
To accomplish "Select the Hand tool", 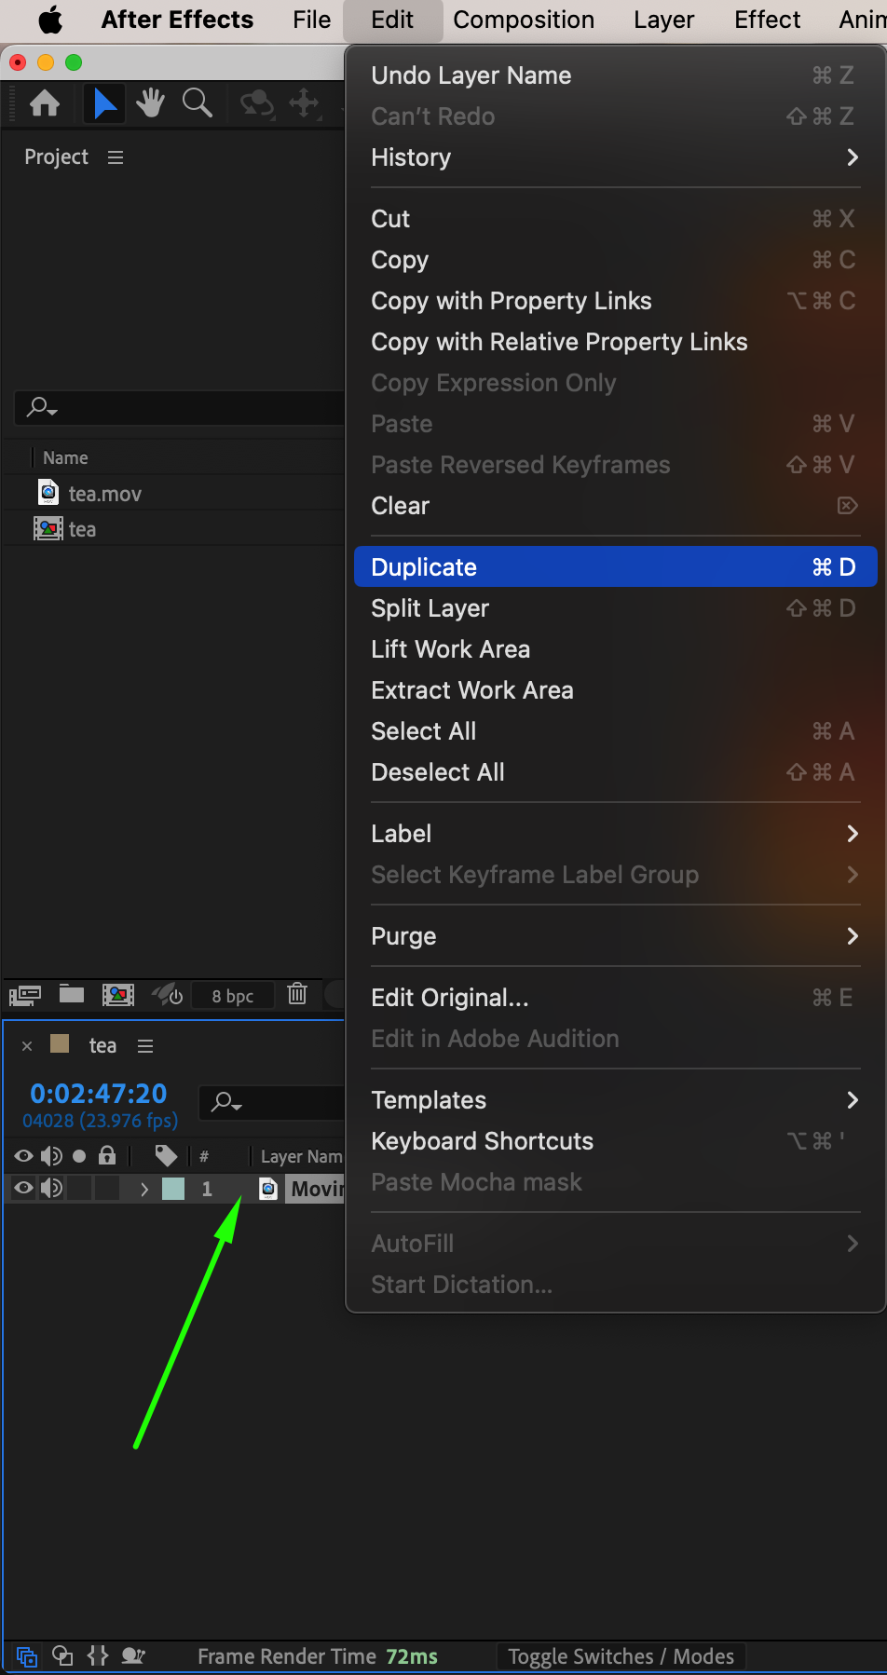I will 150,103.
